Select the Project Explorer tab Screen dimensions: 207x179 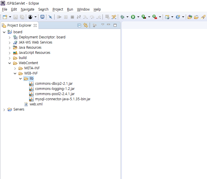pyautogui.click(x=19, y=25)
